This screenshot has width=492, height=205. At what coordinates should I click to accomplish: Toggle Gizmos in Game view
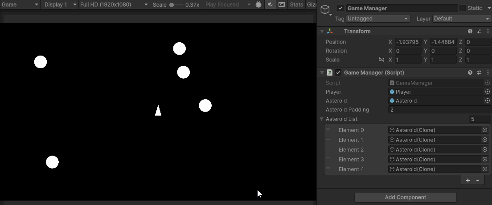tap(311, 4)
